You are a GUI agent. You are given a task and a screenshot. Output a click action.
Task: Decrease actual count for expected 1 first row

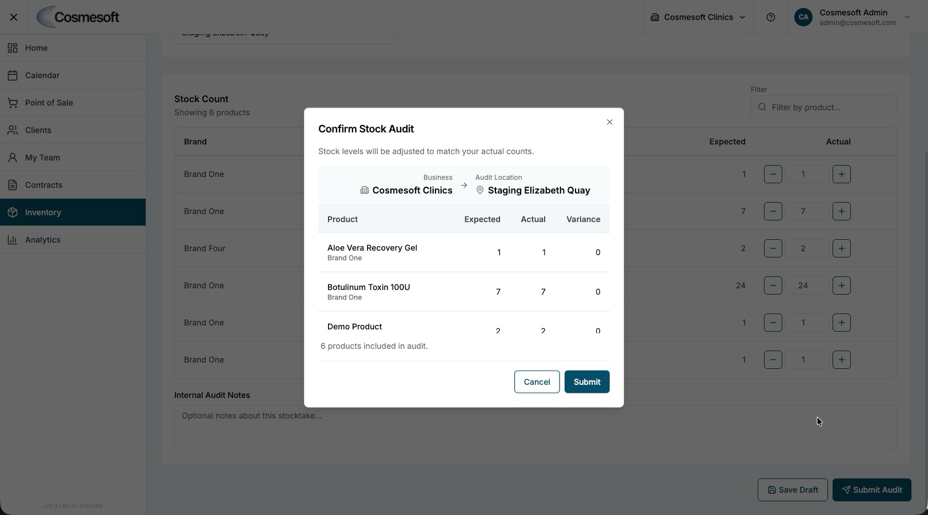pyautogui.click(x=773, y=174)
